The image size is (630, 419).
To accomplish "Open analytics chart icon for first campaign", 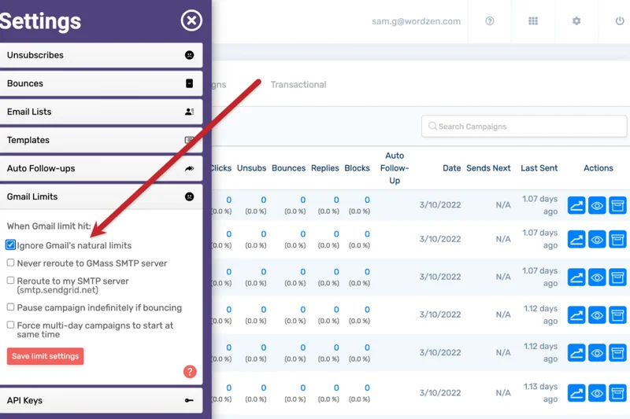I will 576,206.
